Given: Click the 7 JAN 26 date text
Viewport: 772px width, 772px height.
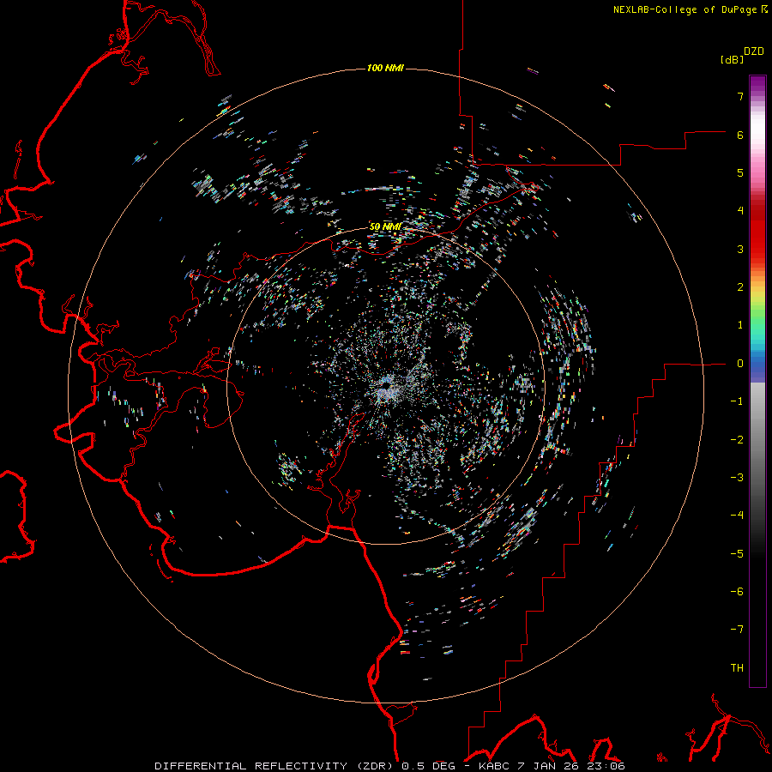Looking at the screenshot, I should coord(547,766).
